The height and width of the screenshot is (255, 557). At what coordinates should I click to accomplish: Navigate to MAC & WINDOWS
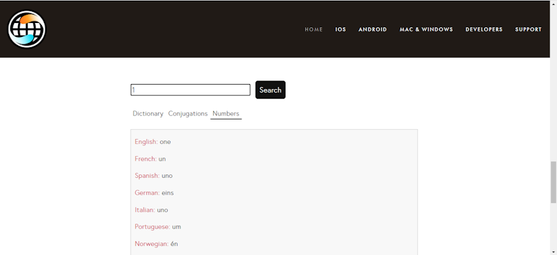tap(426, 29)
